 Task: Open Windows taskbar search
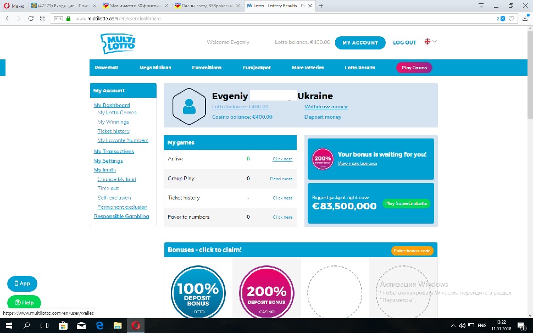(26, 325)
